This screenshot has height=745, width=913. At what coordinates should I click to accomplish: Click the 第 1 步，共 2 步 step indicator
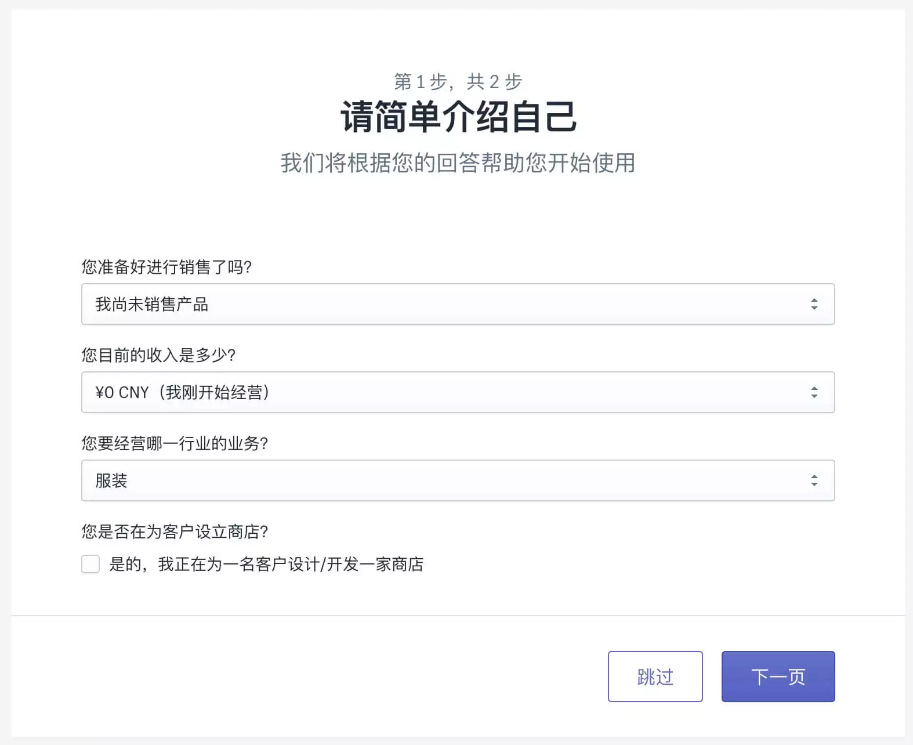pos(458,82)
